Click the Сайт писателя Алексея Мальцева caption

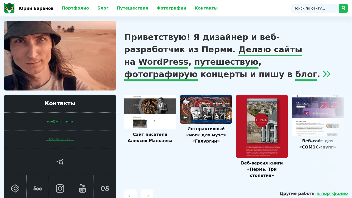(150, 138)
